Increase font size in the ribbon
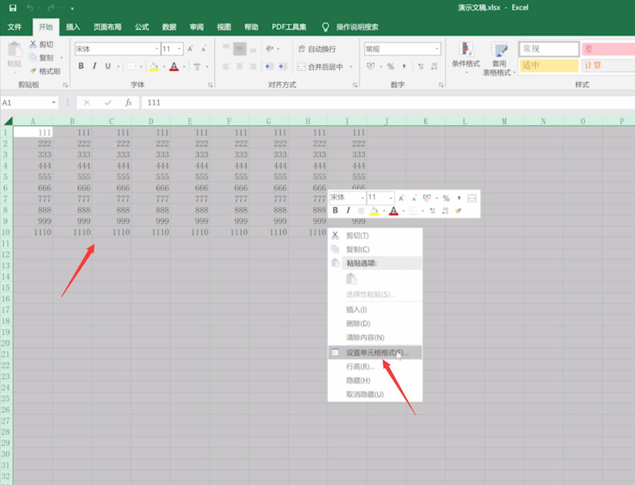The image size is (635, 485). (190, 49)
